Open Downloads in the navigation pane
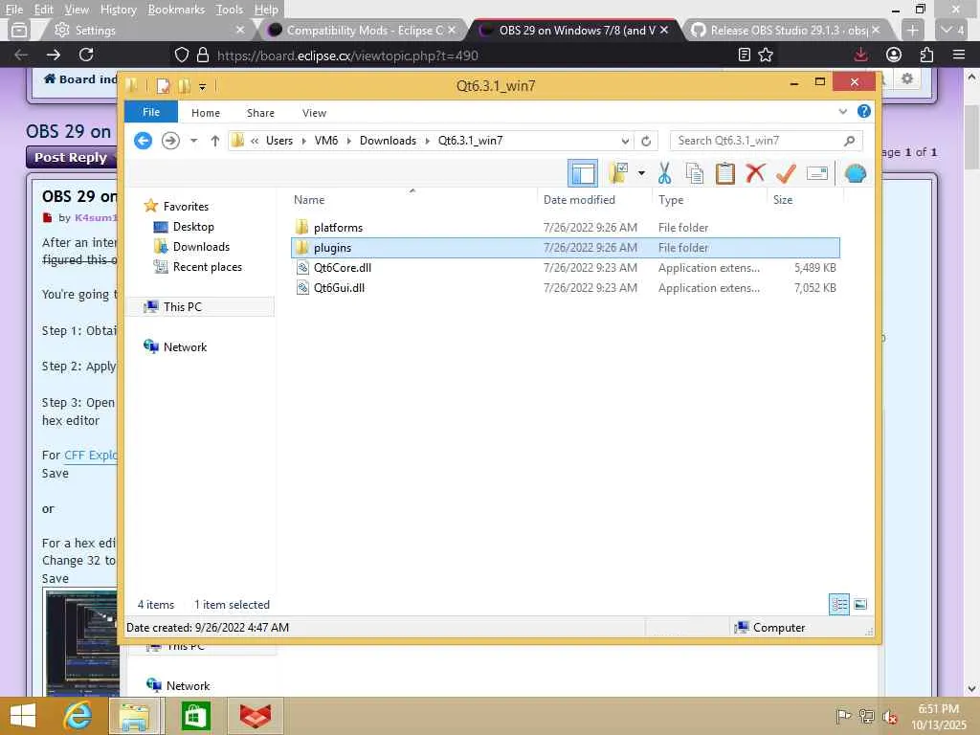This screenshot has height=735, width=980. coord(201,246)
